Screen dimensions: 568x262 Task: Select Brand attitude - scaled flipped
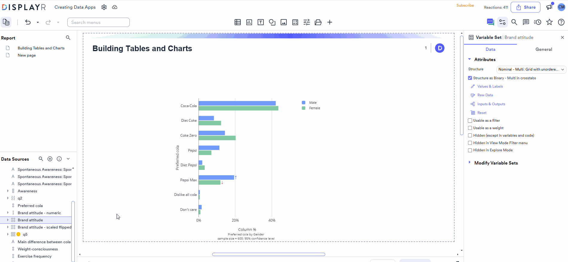[45, 227]
